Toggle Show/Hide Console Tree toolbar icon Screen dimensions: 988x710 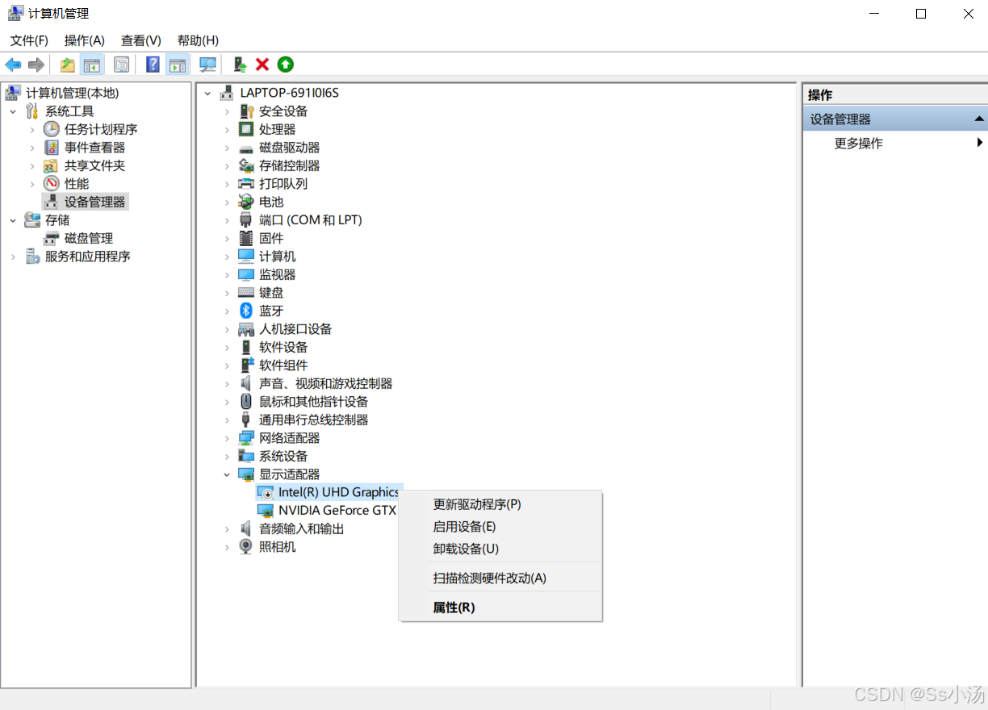[92, 65]
